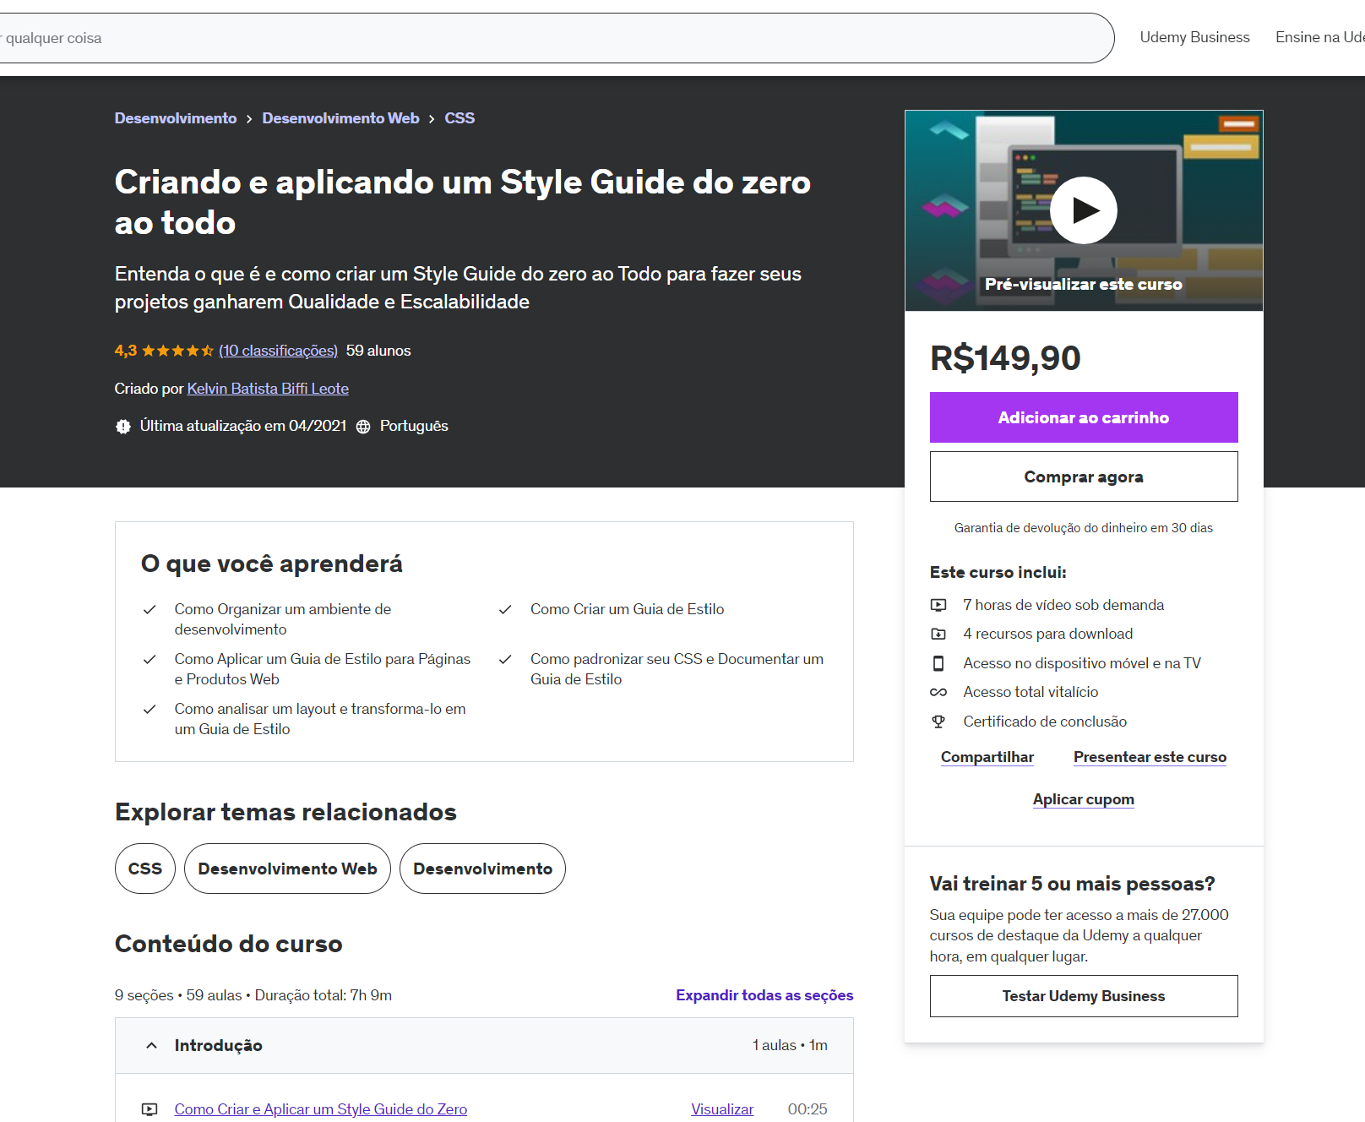This screenshot has height=1122, width=1365.
Task: Click checkmark beside 'Como padronizar seu CSS'
Action: pyautogui.click(x=505, y=659)
